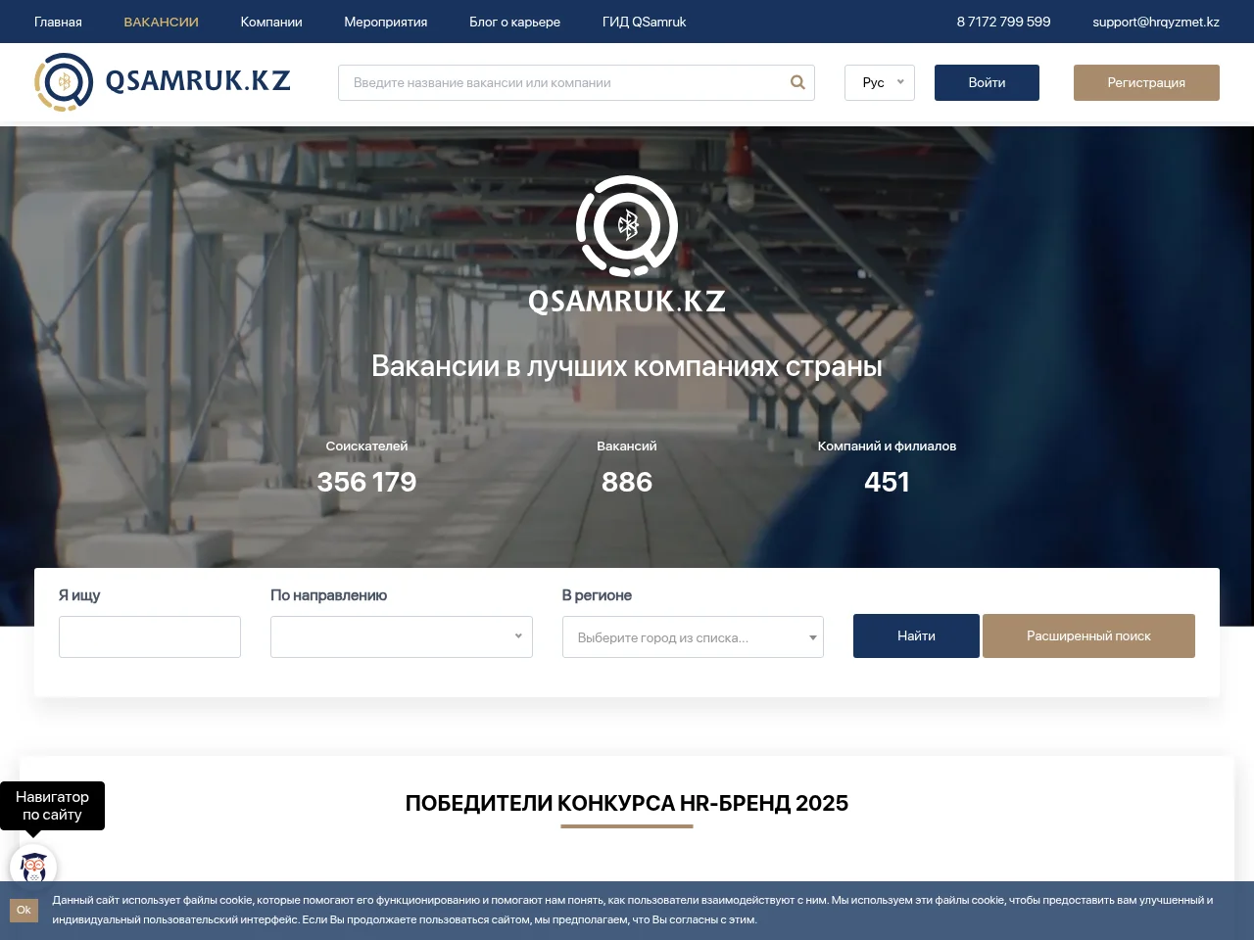Click heading ПОБЕДИТЕЛИ КОНКУРСА HR-БРЕНД 2025

coord(627,803)
